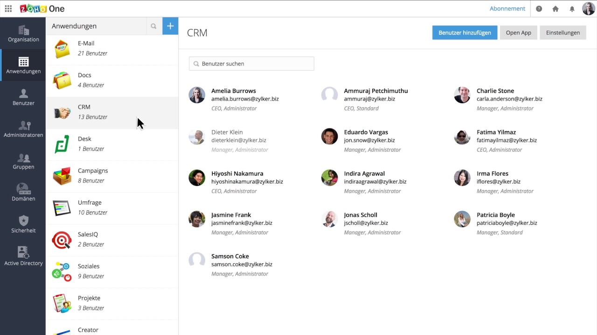Open Benutzer in the sidebar

click(x=23, y=97)
